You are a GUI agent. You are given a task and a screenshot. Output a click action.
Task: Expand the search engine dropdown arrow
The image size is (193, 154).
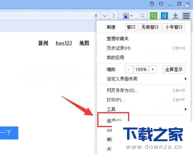pyautogui.click(x=131, y=16)
